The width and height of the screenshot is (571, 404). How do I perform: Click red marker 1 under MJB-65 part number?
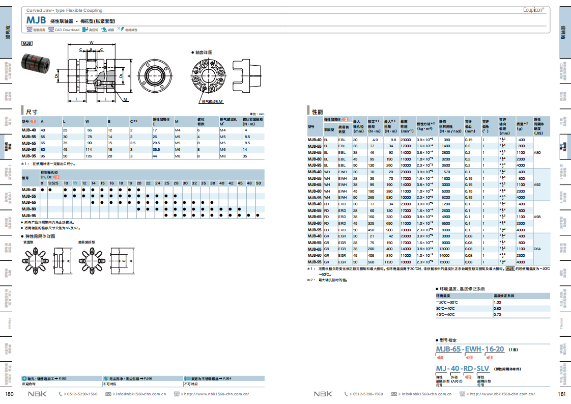coord(440,358)
